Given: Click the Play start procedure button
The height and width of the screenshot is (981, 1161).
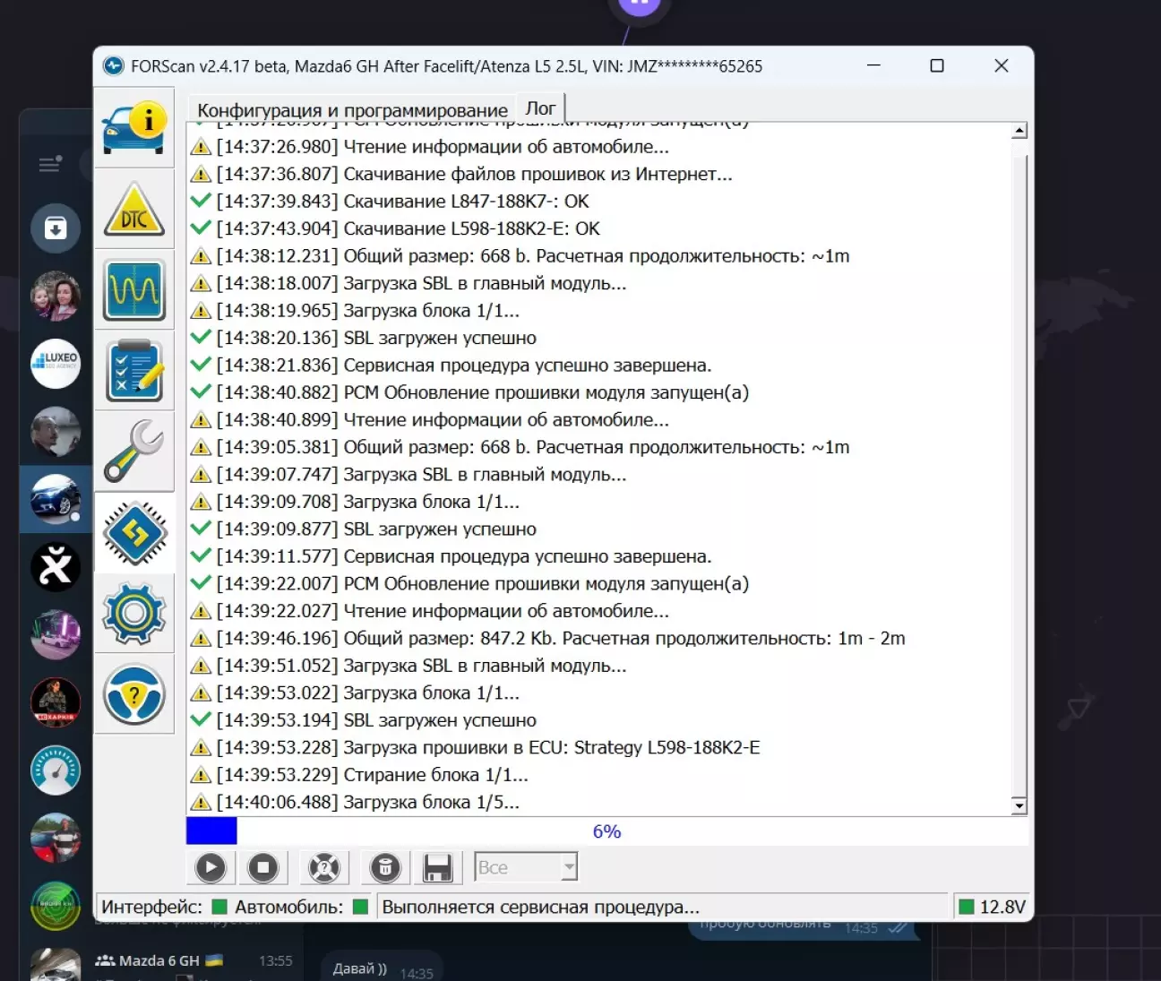Looking at the screenshot, I should click(211, 867).
